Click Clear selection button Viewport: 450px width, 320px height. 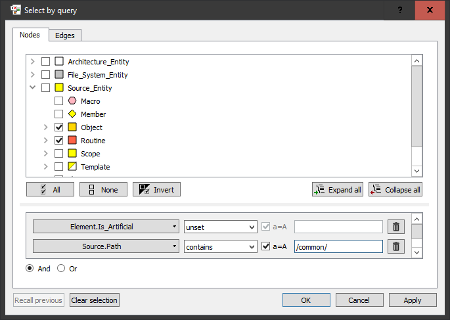[x=95, y=300]
